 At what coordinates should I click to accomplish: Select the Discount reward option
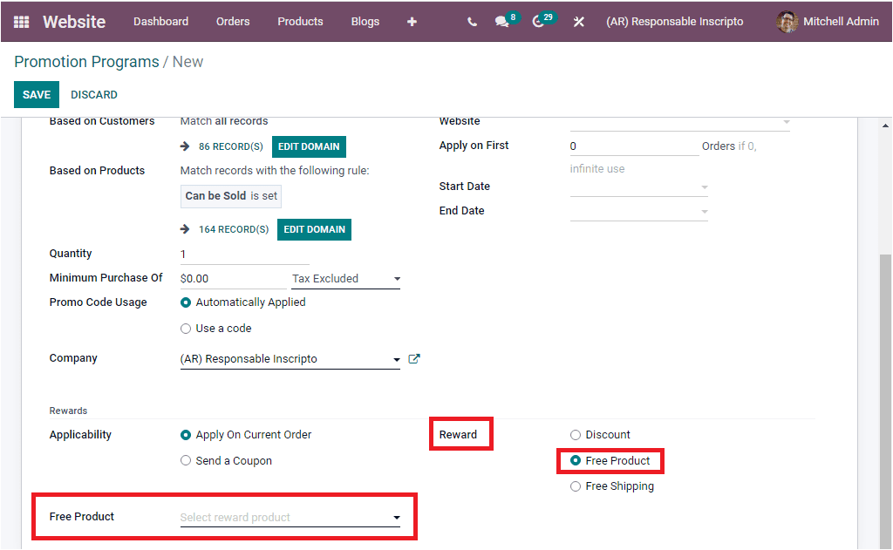coord(575,434)
